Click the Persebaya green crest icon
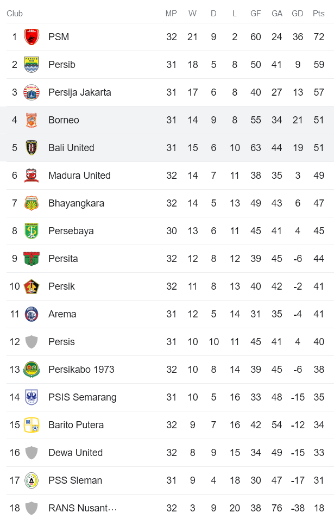Screen dimensions: 334x525 [x=31, y=231]
